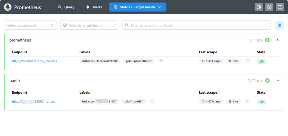Click the 5ms duration badge
The width and height of the screenshot is (288, 136).
coord(234,102)
